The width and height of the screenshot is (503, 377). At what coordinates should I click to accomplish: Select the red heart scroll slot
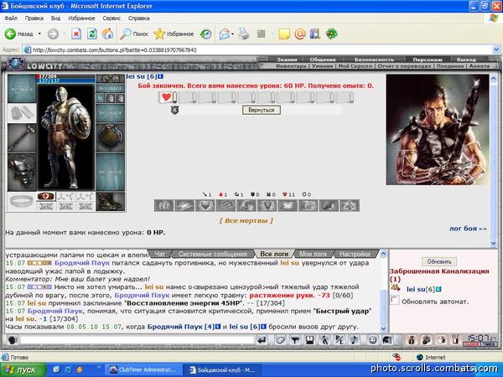[167, 97]
